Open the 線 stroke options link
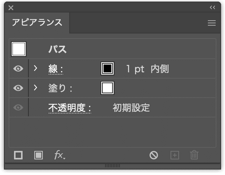The width and height of the screenshot is (225, 175). pos(56,69)
